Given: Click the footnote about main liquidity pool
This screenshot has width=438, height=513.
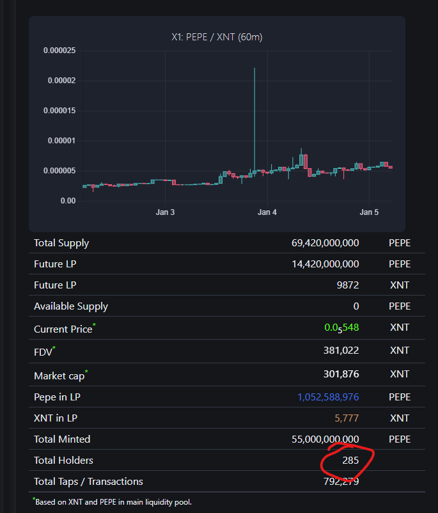Looking at the screenshot, I should coord(112,501).
